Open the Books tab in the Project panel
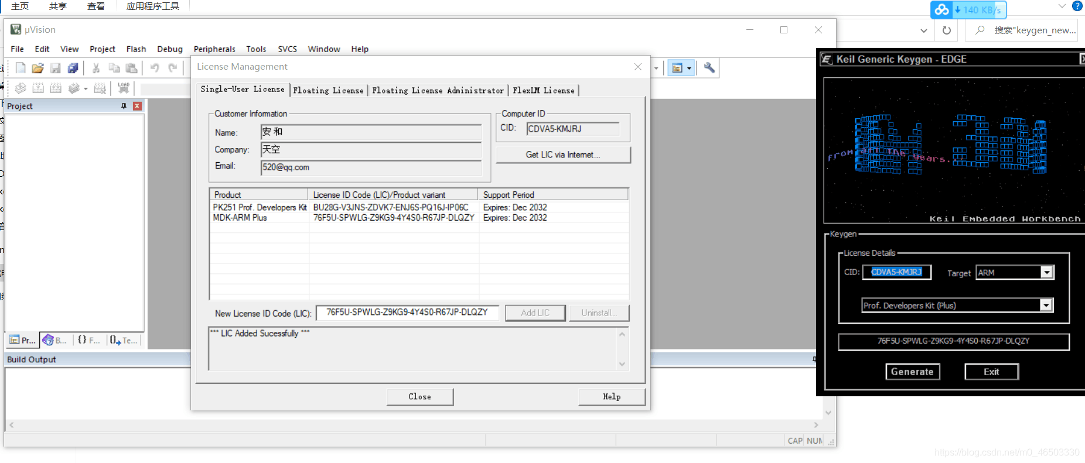1085x463 pixels. pyautogui.click(x=54, y=340)
